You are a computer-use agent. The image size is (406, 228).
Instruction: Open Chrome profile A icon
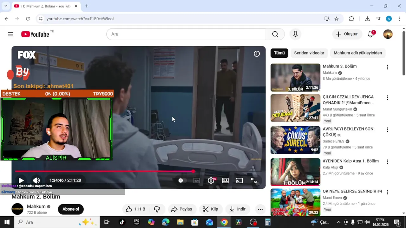(389, 19)
